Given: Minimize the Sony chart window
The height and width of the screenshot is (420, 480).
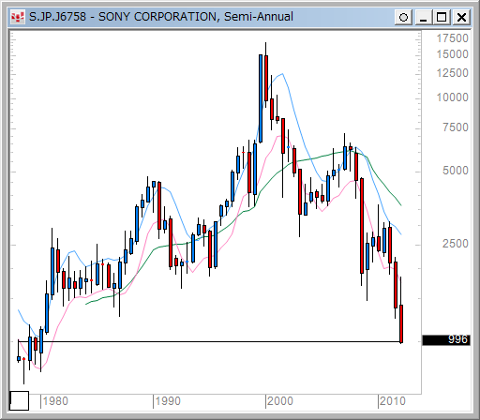Looking at the screenshot, I should [x=423, y=17].
